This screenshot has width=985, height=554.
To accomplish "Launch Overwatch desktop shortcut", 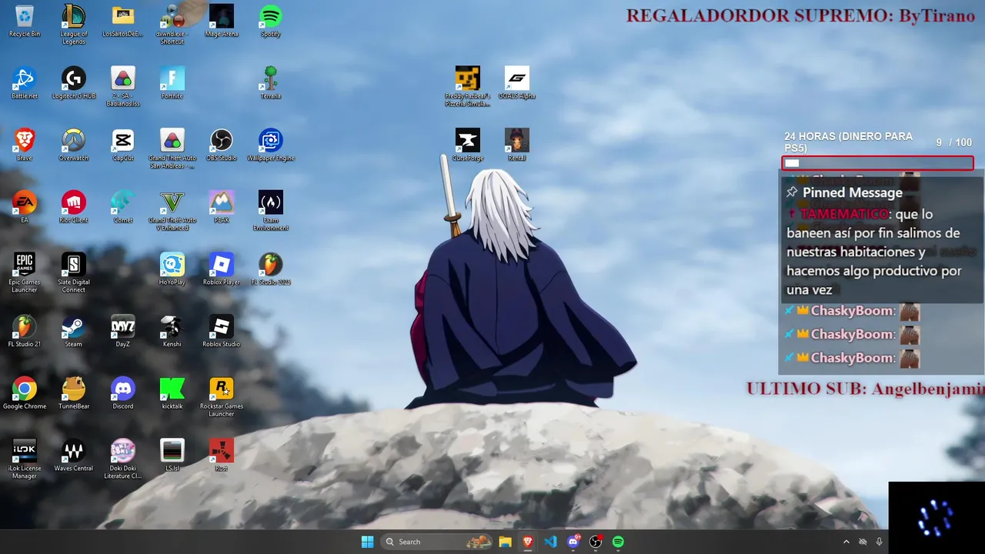I will 74,145.
